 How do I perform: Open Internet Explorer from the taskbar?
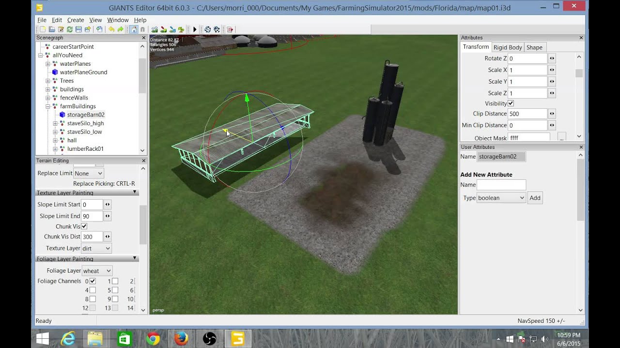(x=68, y=339)
